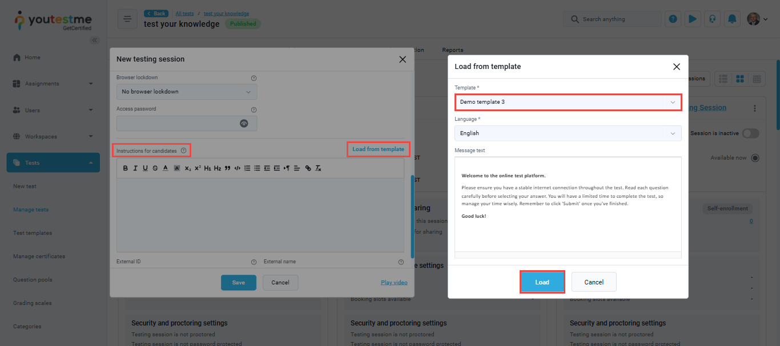Open Access password help tooltip
The image size is (780, 346).
[254, 109]
